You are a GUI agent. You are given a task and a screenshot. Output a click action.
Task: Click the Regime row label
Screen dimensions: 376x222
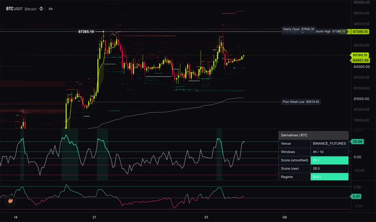point(287,177)
